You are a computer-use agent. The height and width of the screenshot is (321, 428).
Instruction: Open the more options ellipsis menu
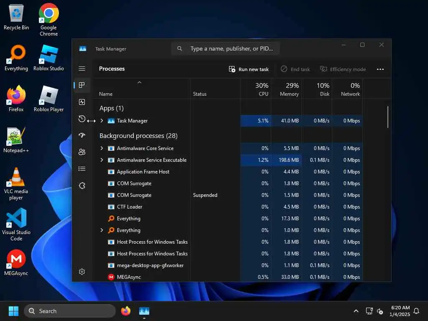point(380,69)
